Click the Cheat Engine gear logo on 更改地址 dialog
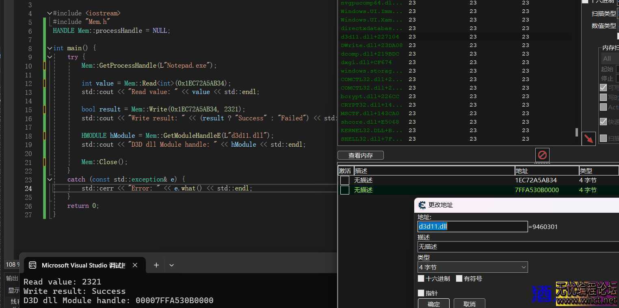 [x=422, y=205]
